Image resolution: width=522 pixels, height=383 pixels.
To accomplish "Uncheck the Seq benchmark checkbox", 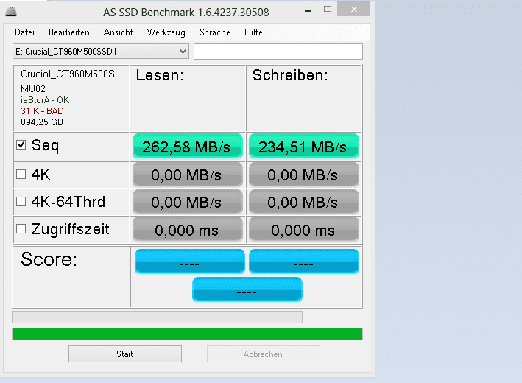I will tap(21, 145).
